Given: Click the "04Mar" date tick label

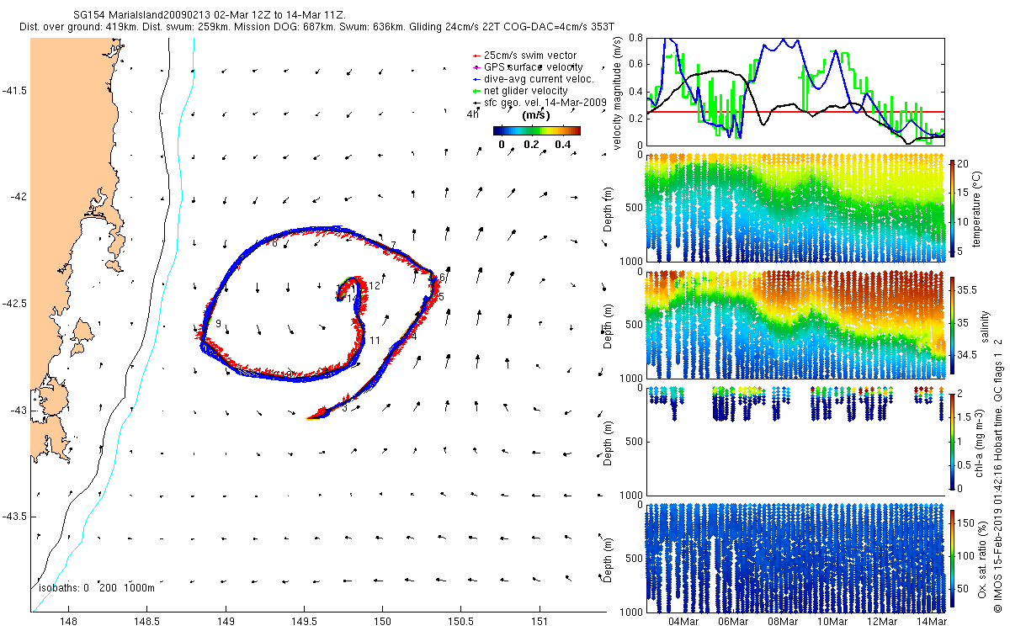Looking at the screenshot, I should 683,623.
